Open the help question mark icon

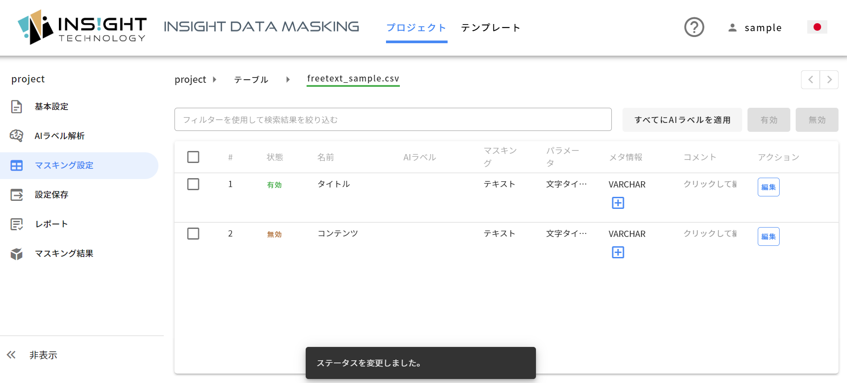tap(694, 27)
